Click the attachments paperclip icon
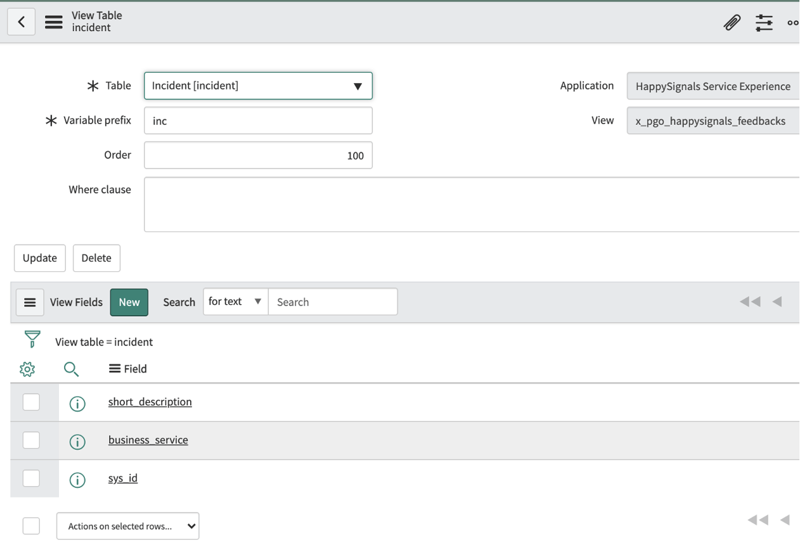 pyautogui.click(x=732, y=22)
